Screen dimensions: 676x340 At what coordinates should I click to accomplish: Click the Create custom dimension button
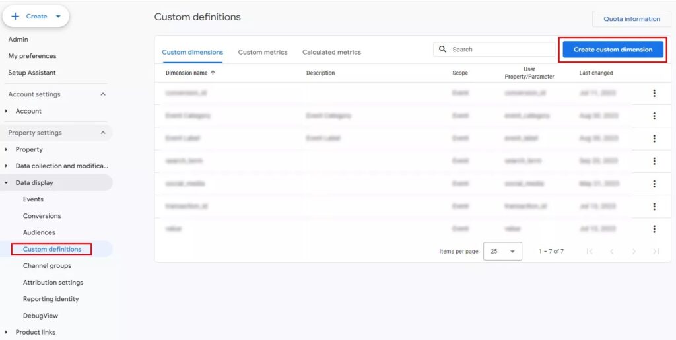[613, 50]
